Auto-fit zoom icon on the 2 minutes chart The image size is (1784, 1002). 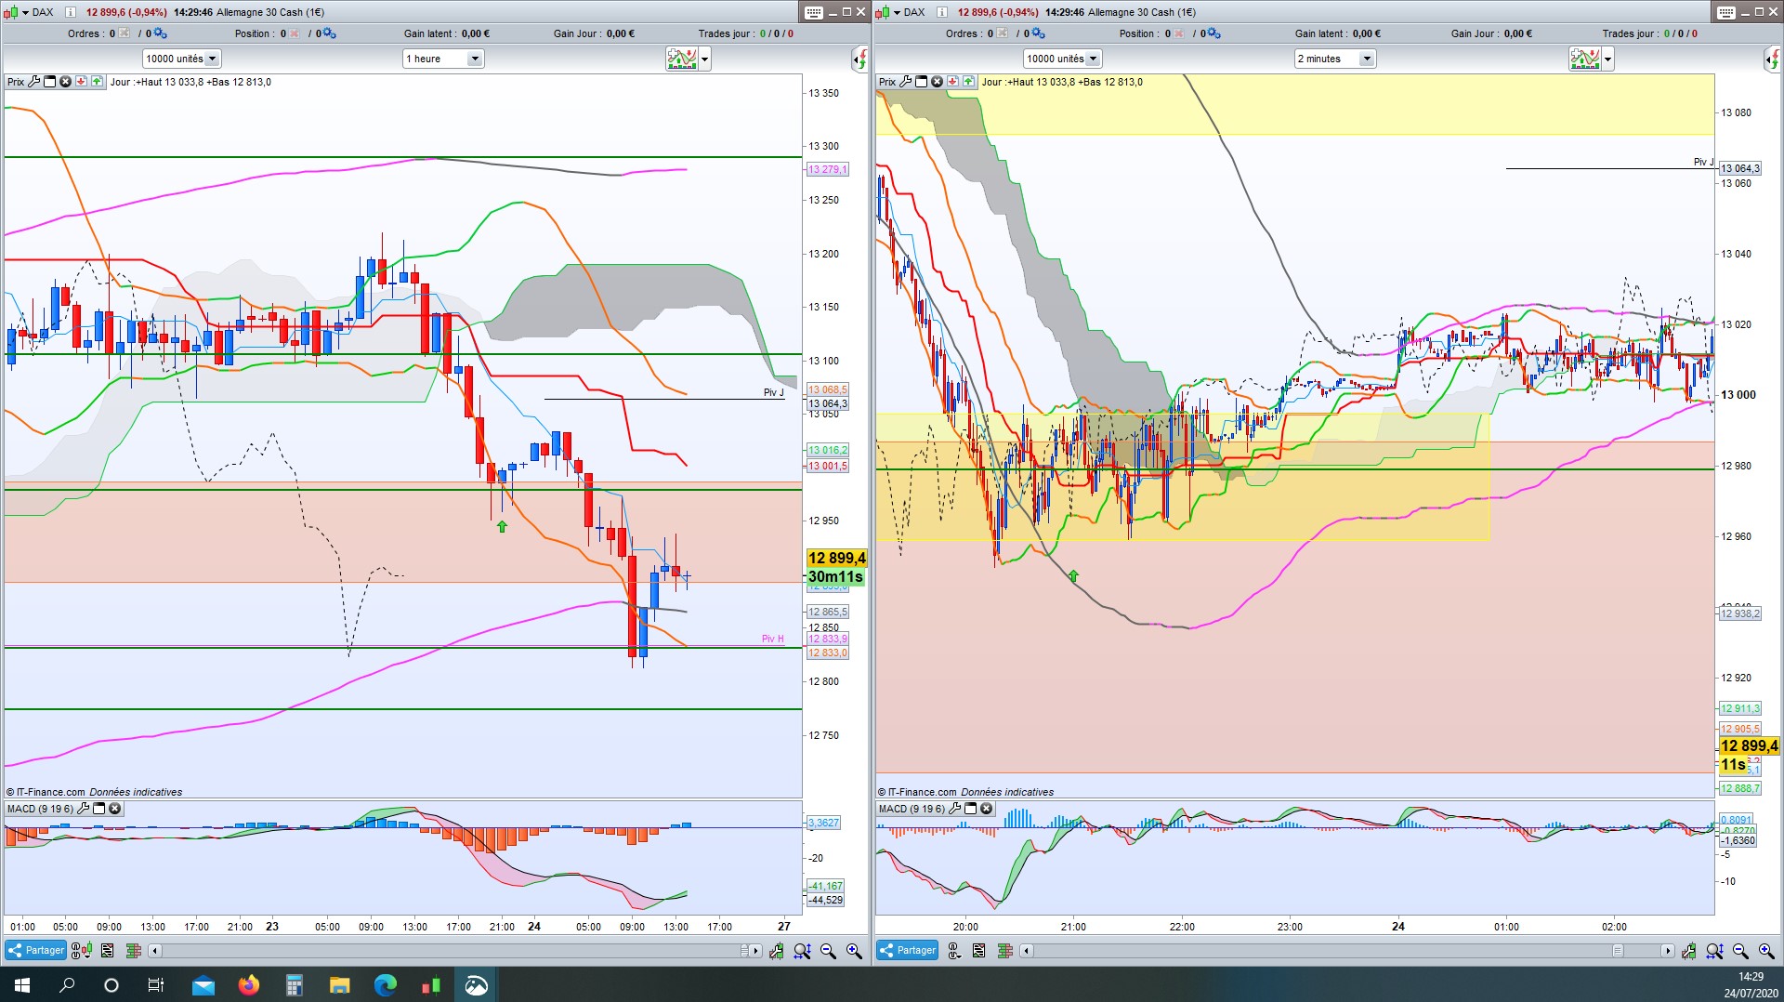pos(1714,951)
